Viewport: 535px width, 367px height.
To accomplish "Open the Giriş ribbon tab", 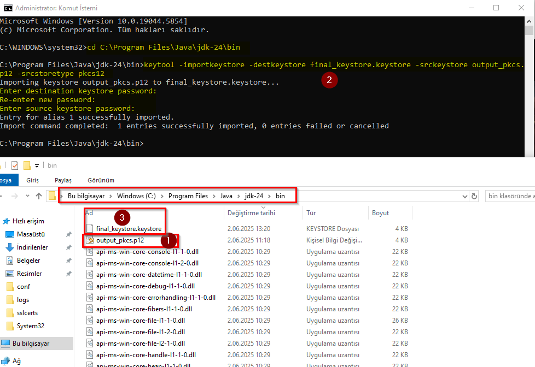I will pyautogui.click(x=33, y=180).
